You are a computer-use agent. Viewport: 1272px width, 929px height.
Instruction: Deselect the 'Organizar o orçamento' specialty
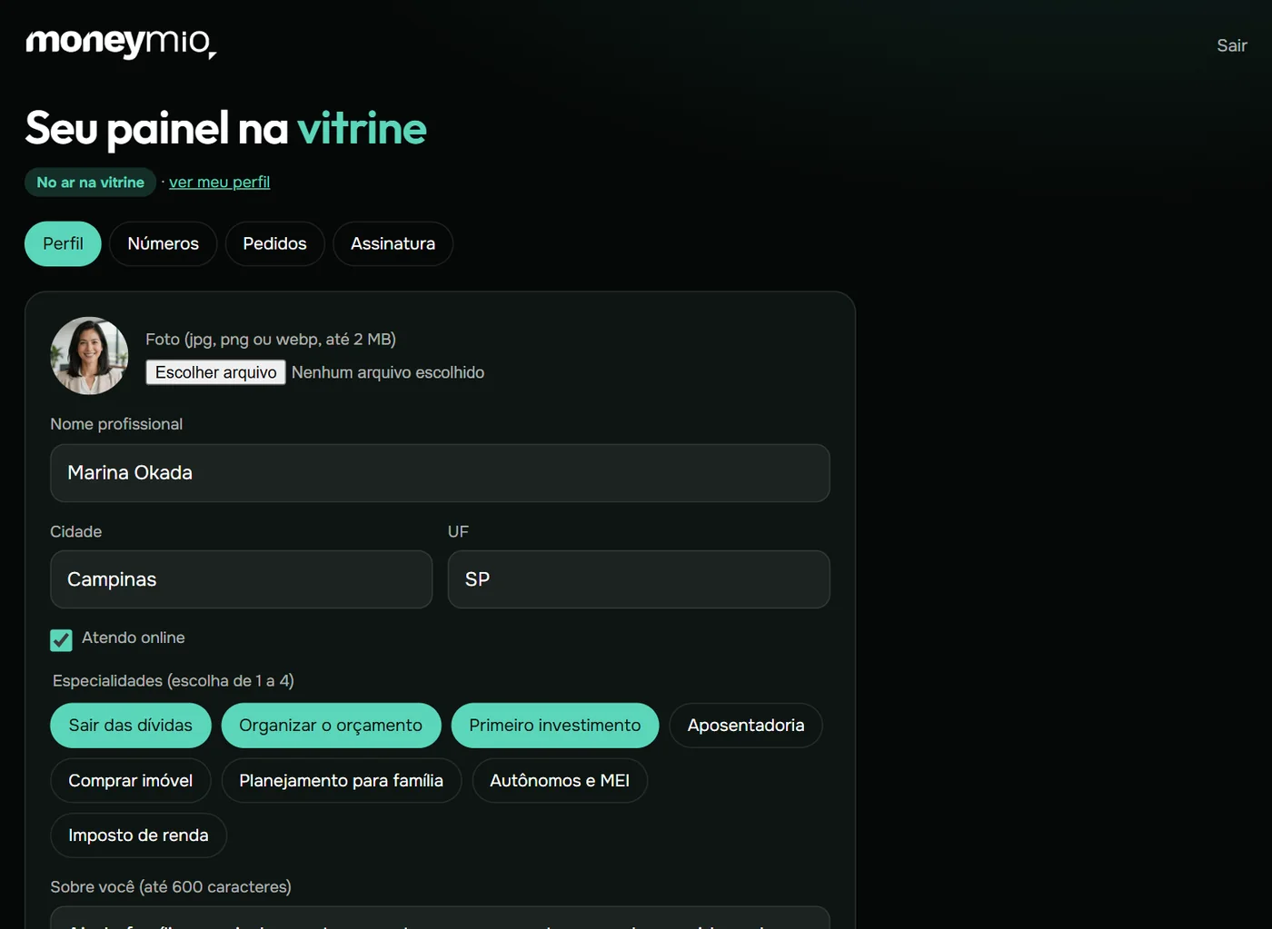pos(331,726)
